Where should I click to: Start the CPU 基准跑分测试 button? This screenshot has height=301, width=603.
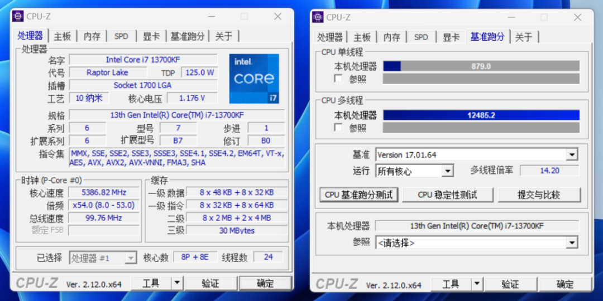coord(359,195)
